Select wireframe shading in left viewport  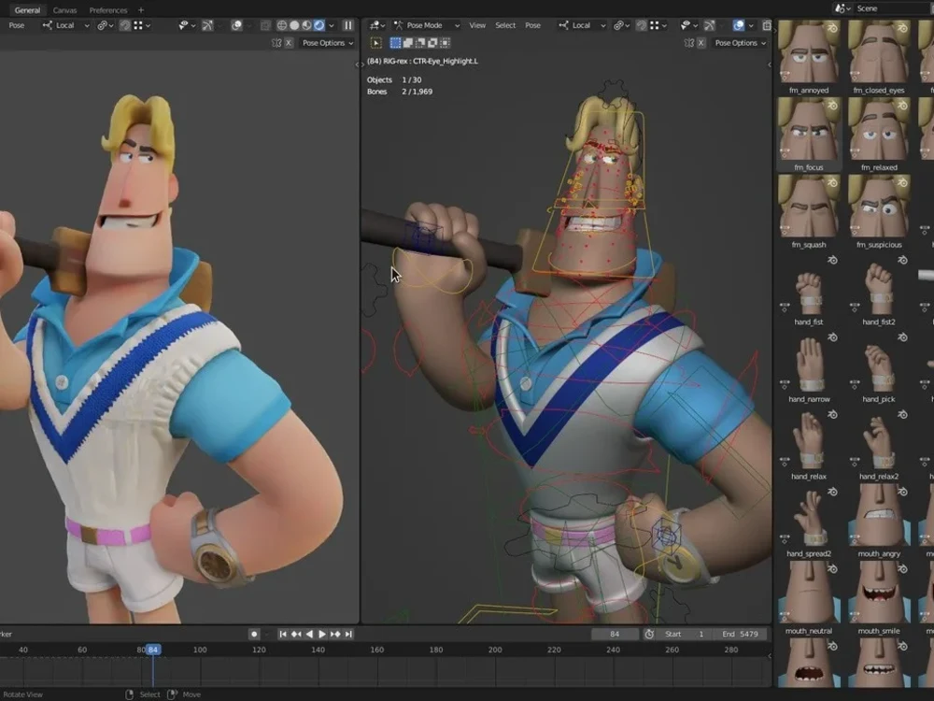tap(282, 25)
